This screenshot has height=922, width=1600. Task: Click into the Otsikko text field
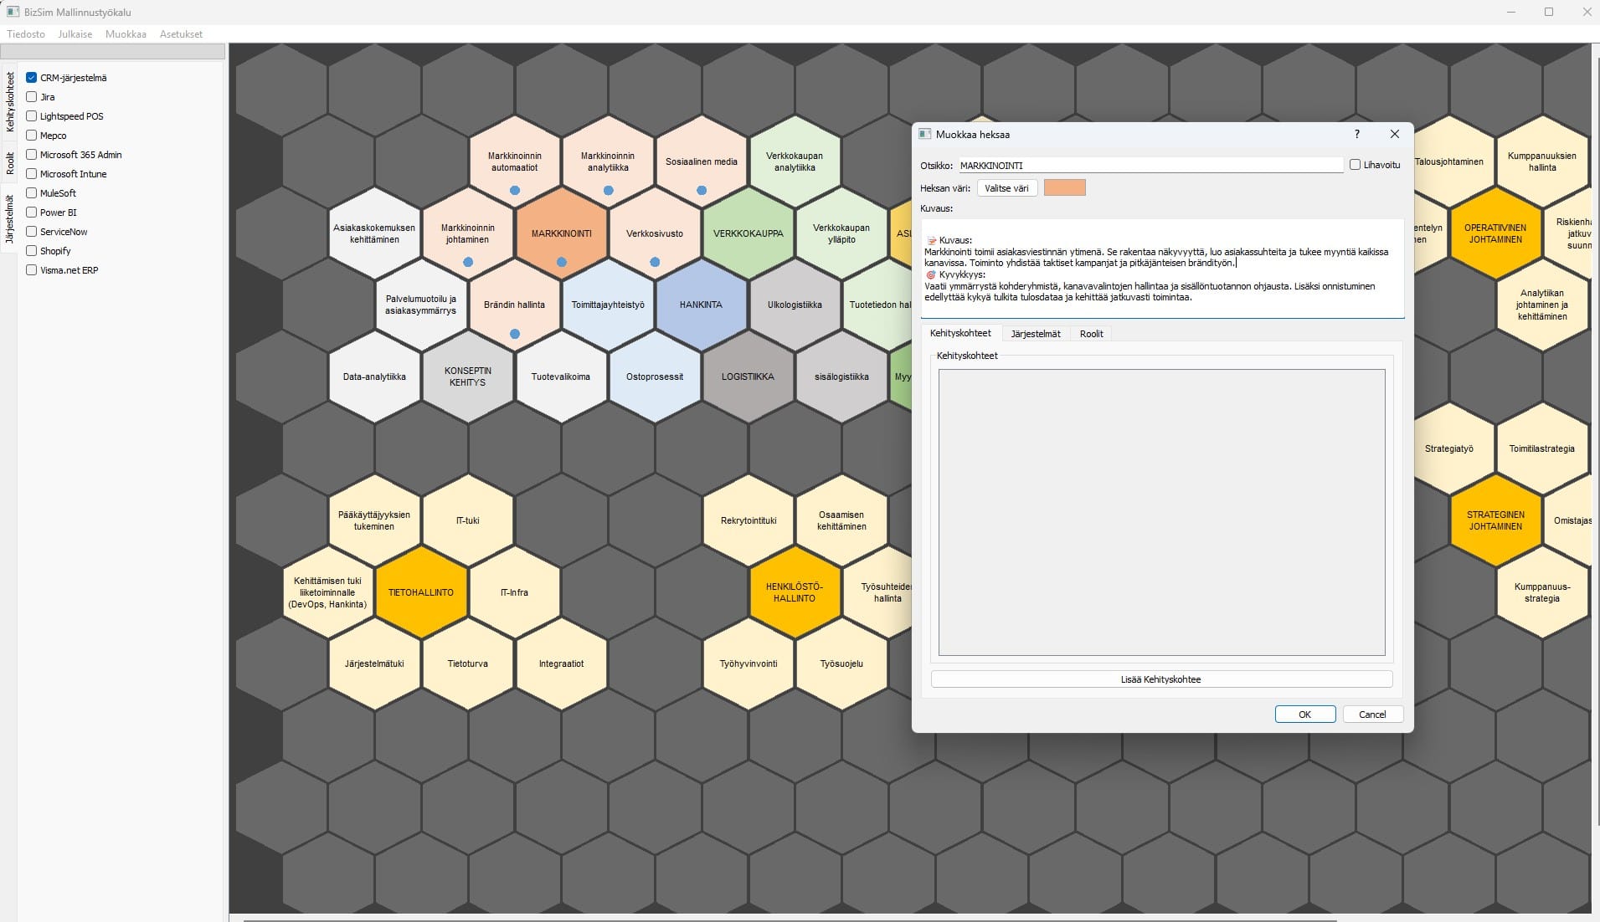1150,166
